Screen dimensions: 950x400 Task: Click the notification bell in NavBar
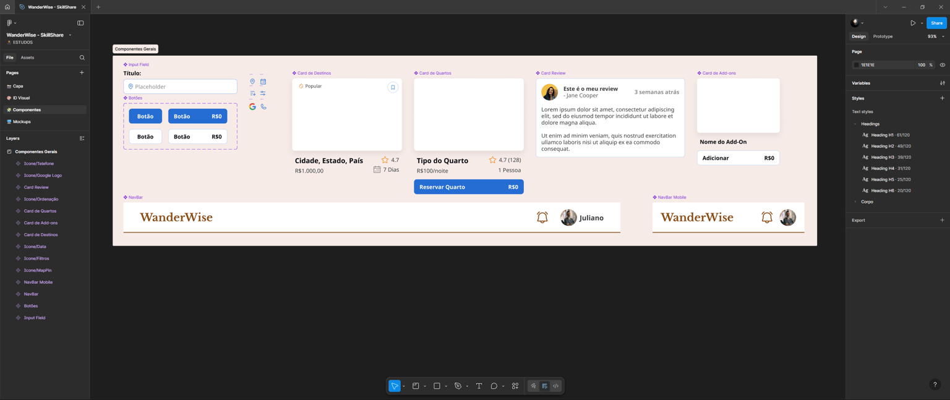pyautogui.click(x=542, y=217)
